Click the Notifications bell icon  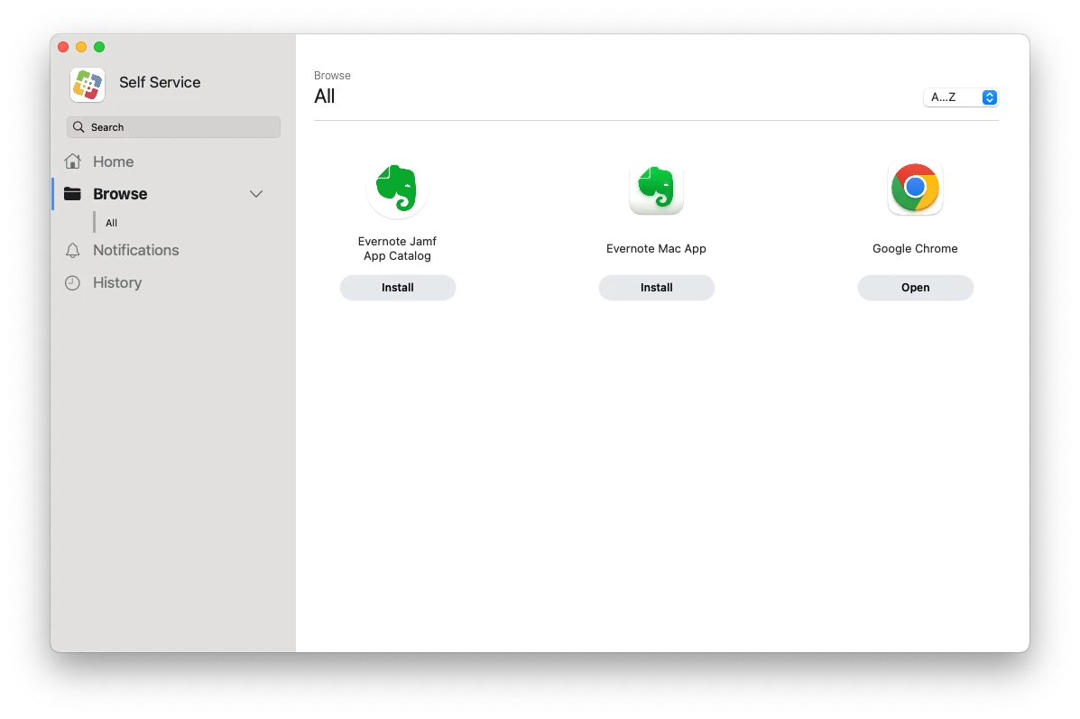[x=72, y=250]
